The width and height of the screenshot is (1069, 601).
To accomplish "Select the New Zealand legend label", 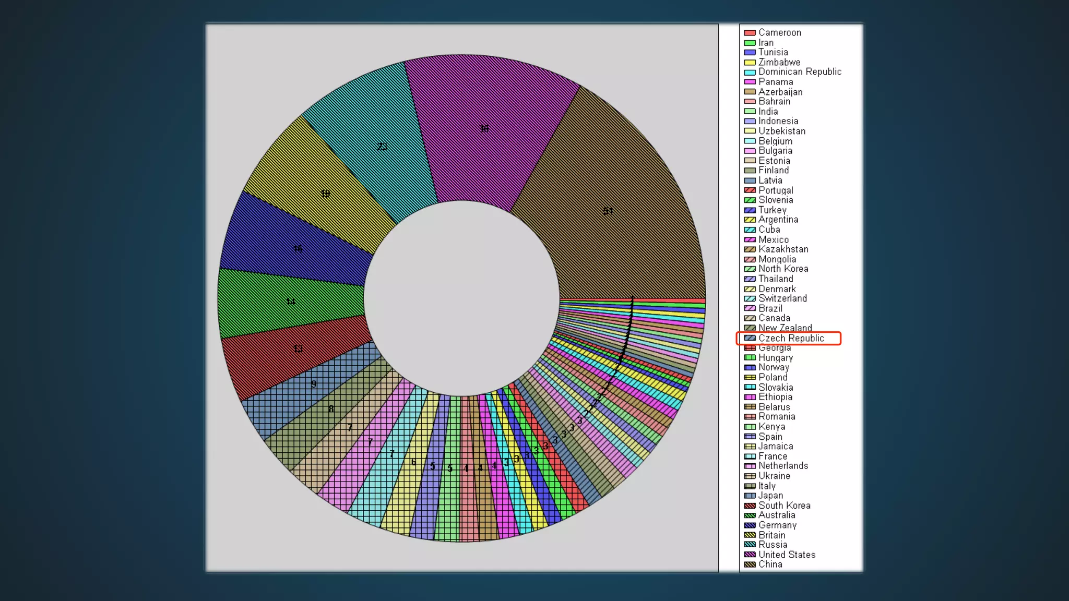I will (785, 328).
